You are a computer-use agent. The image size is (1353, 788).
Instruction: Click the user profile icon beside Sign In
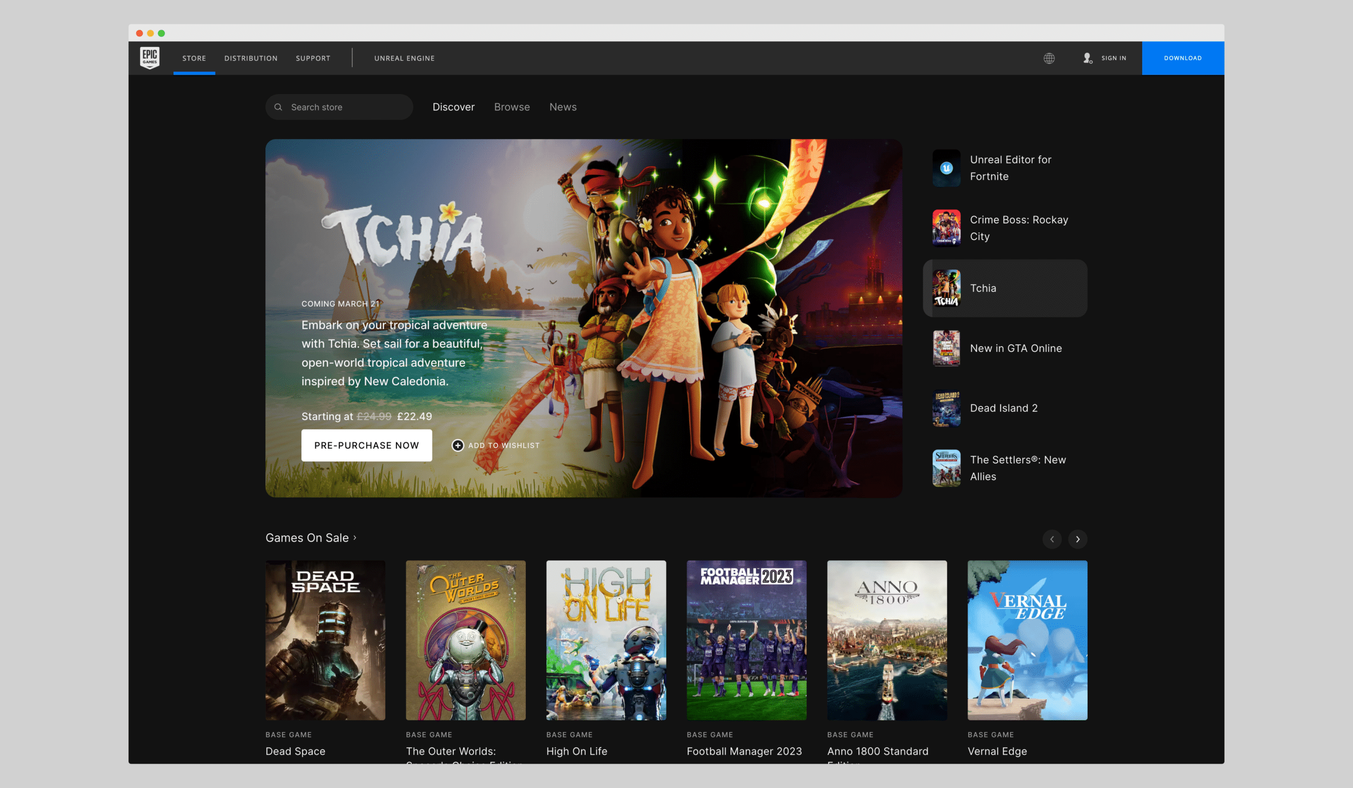1087,58
